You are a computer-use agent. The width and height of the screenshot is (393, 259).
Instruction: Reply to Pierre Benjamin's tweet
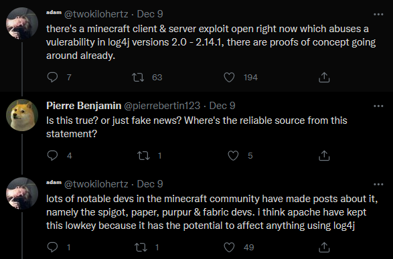[x=52, y=155]
